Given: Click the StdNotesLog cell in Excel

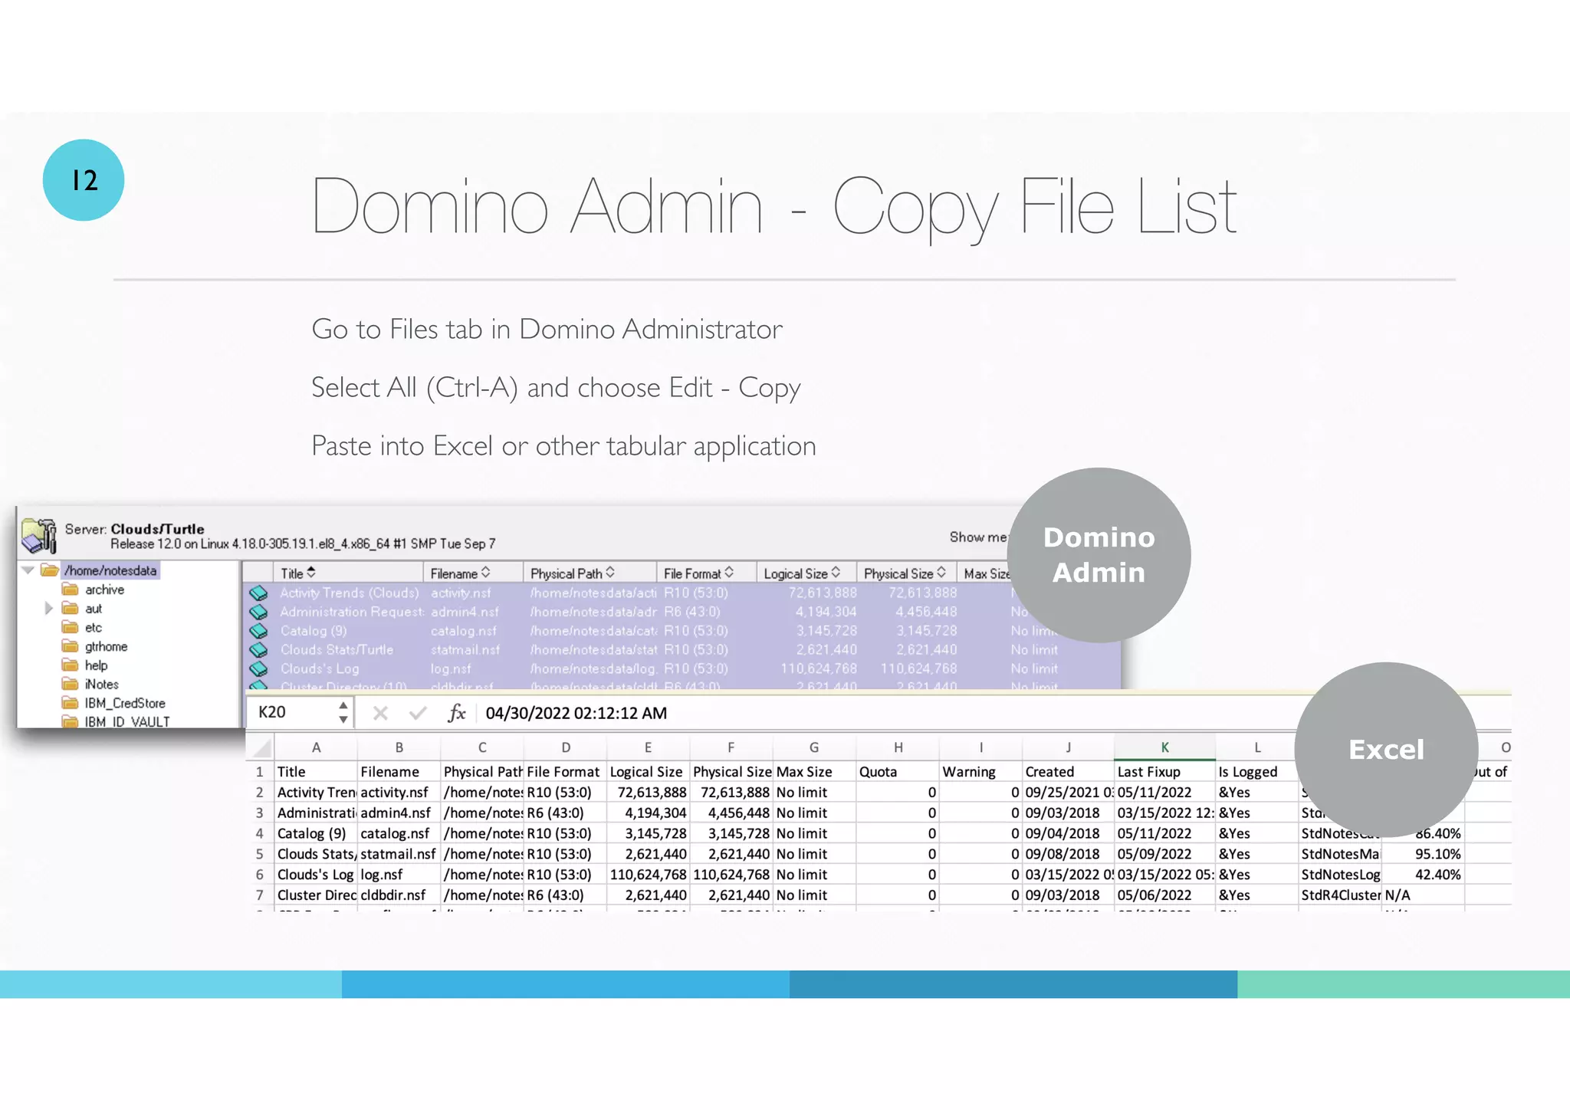Looking at the screenshot, I should tap(1340, 875).
